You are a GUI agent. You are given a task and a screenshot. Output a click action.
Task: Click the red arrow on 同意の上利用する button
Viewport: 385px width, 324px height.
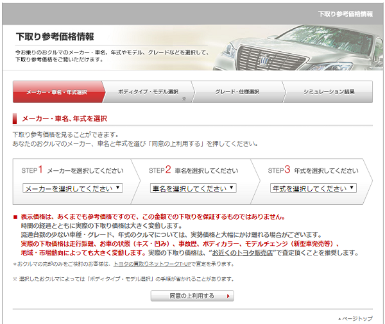pos(228,296)
